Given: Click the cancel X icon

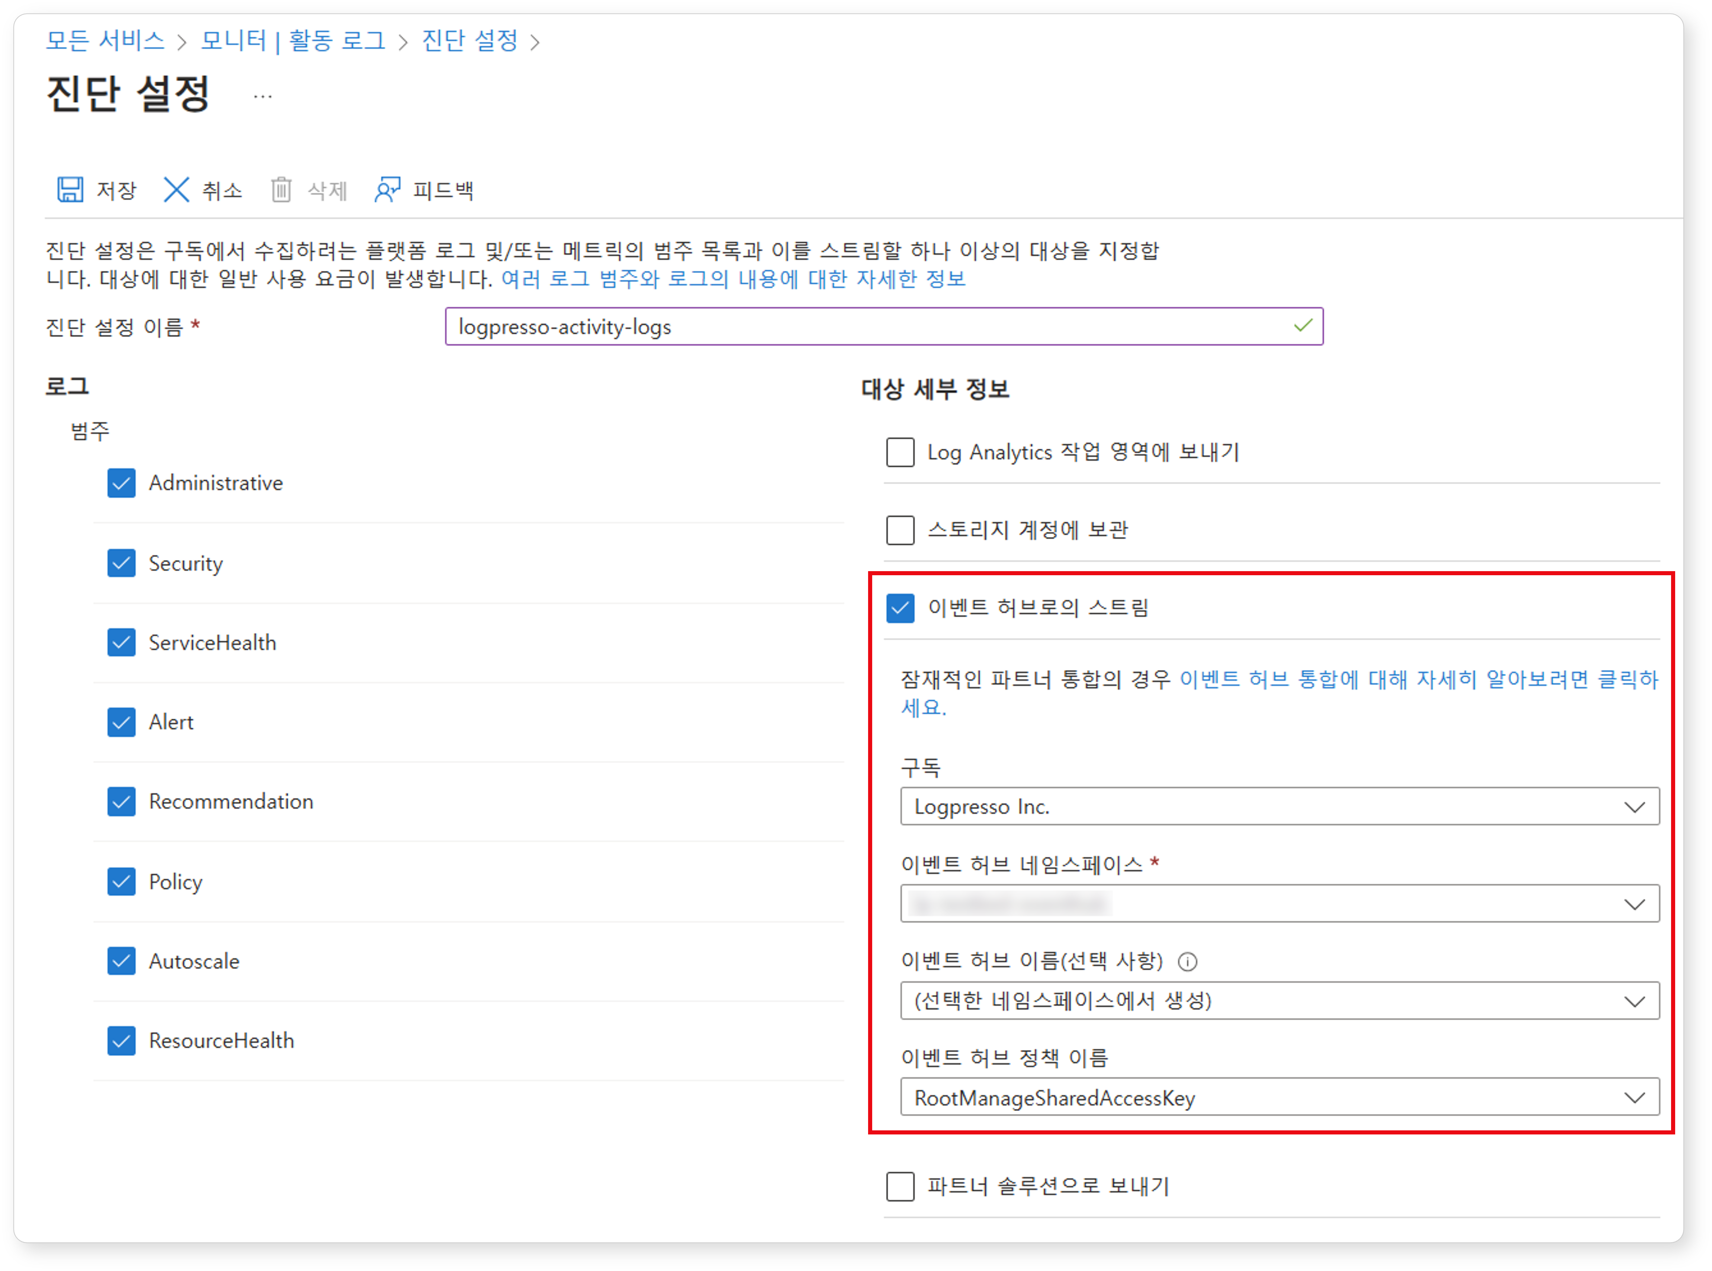Looking at the screenshot, I should [176, 189].
